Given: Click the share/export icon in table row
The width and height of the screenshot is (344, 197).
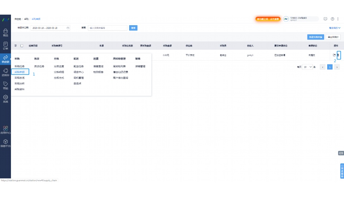Looking at the screenshot, I should point(334,55).
